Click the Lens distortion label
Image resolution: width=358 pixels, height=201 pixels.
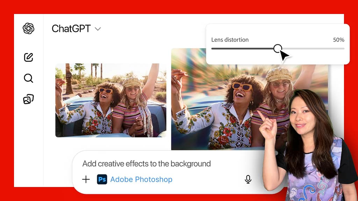[x=229, y=40]
